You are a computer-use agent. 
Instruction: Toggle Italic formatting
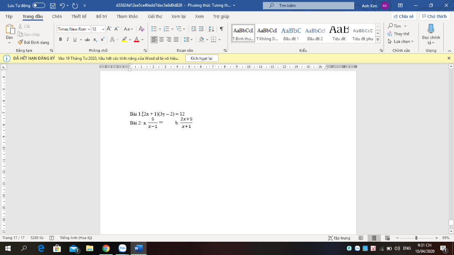[x=67, y=39]
